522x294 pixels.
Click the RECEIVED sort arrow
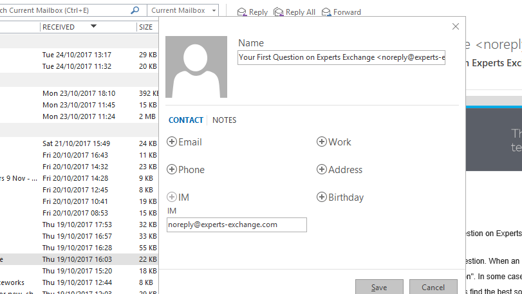pyautogui.click(x=93, y=26)
